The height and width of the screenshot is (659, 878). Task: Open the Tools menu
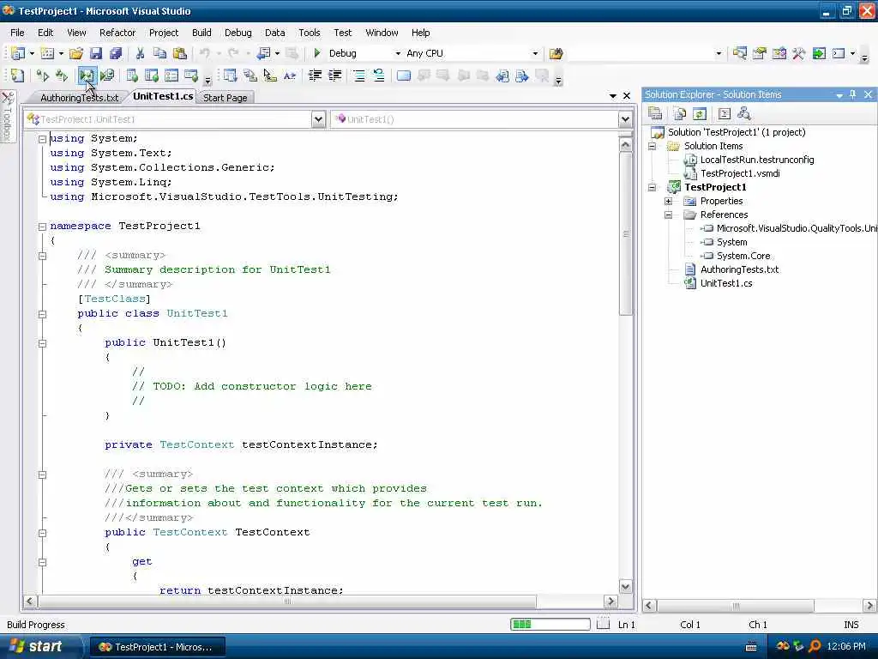tap(309, 33)
